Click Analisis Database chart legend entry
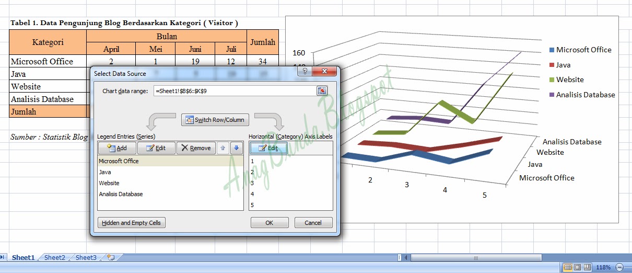 (x=582, y=95)
